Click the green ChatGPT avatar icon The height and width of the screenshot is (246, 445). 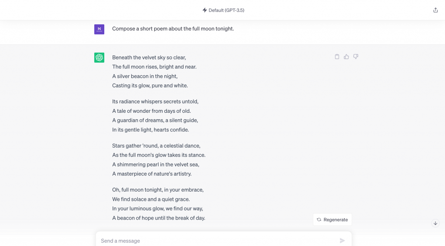tap(99, 57)
